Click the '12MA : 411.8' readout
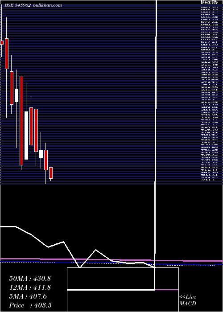 [x=30, y=287]
